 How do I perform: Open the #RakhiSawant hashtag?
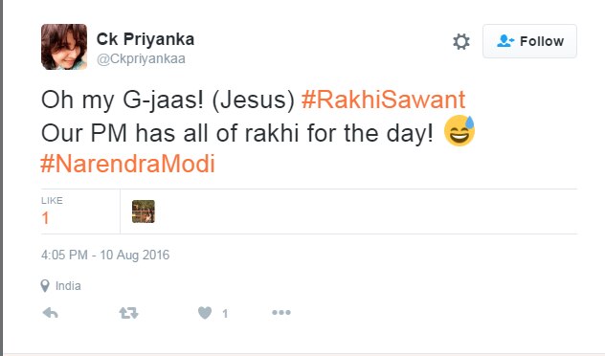384,100
